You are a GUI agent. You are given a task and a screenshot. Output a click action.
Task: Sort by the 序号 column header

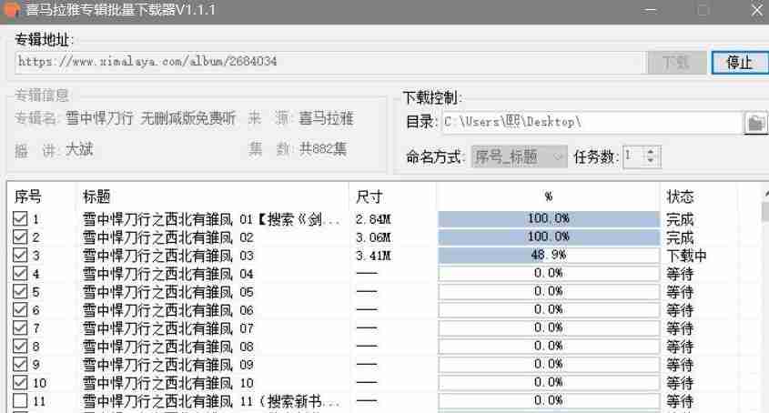pos(28,196)
